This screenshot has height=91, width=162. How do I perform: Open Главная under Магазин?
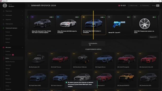[8, 51]
